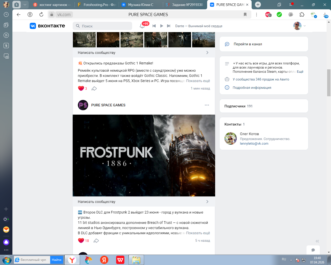This screenshot has width=331, height=265.
Task: Open the puzzle-piece extensions menu
Action: click(302, 14)
